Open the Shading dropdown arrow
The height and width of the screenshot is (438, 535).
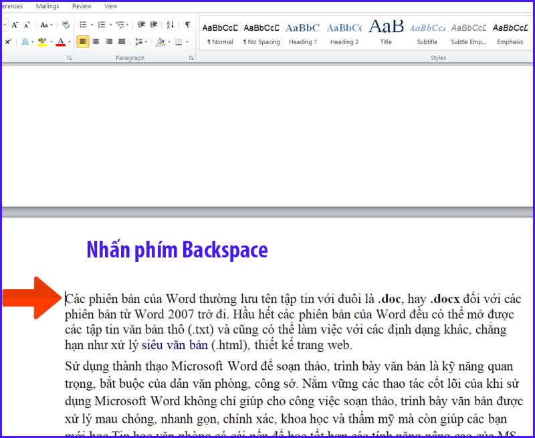169,42
